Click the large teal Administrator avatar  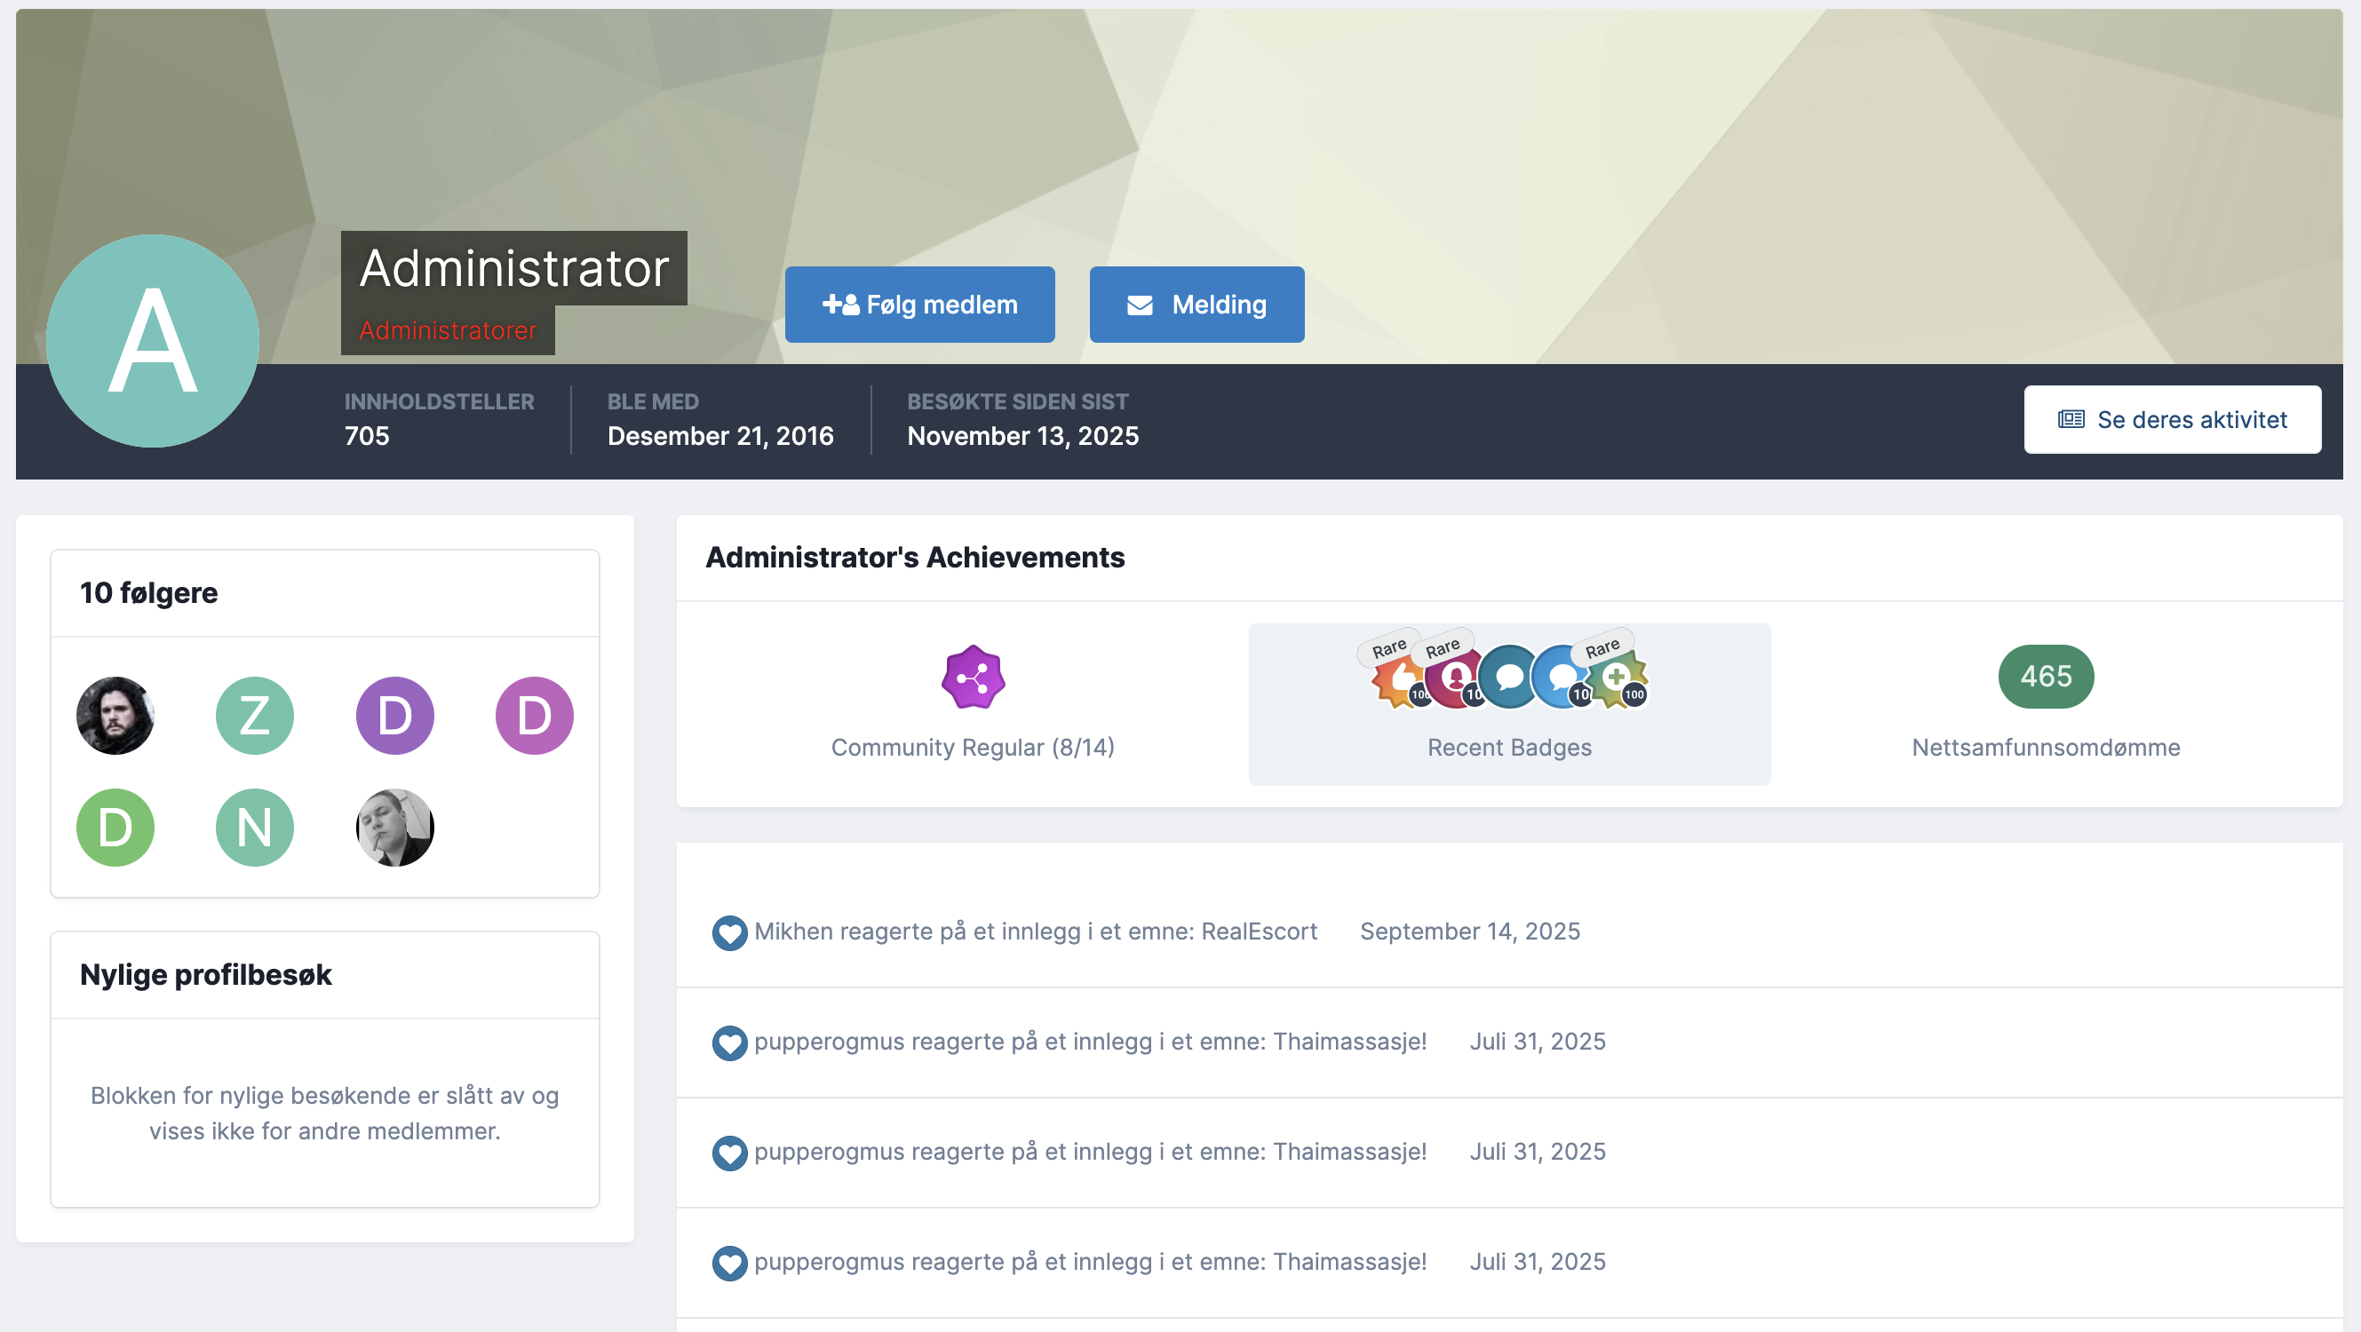click(153, 341)
